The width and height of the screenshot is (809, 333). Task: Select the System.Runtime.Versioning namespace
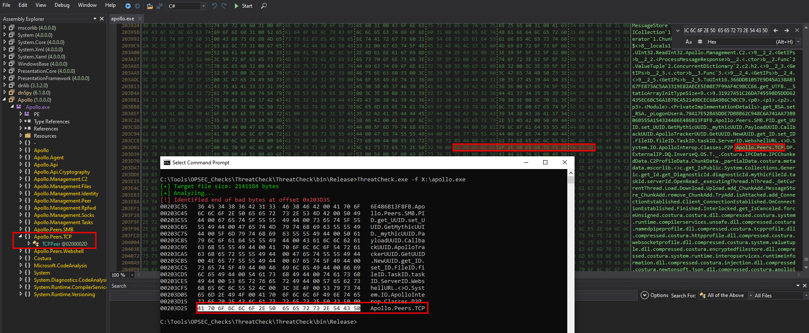point(64,294)
